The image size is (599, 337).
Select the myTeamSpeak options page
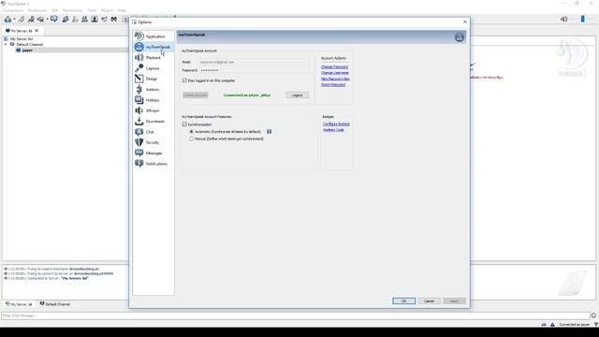[153, 47]
